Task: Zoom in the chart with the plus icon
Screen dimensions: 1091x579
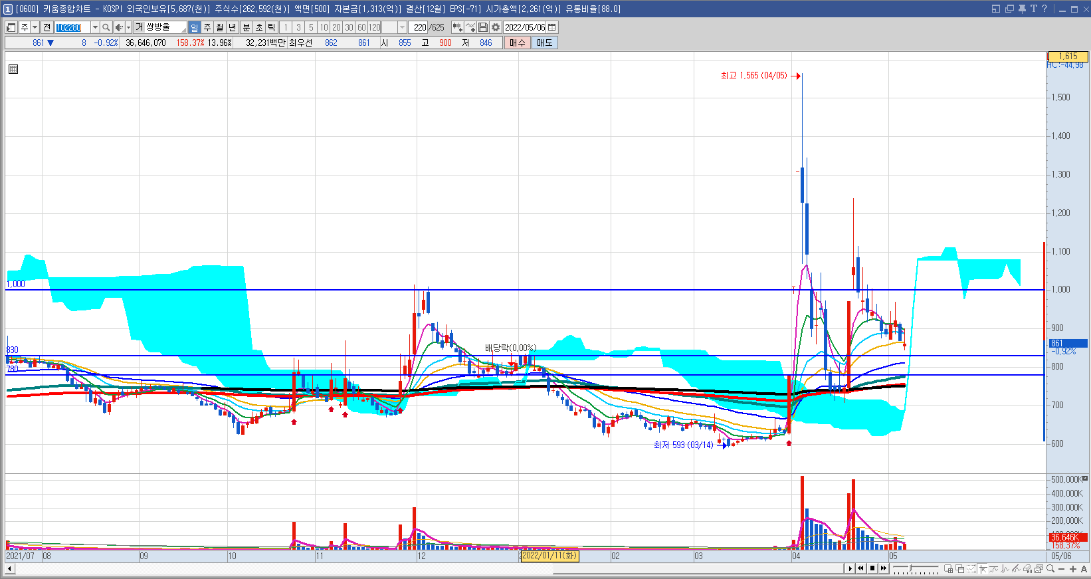Action: tap(1073, 569)
